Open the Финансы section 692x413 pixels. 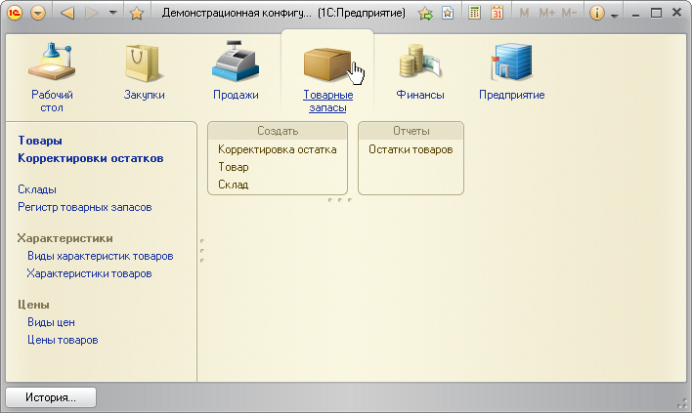pos(419,70)
